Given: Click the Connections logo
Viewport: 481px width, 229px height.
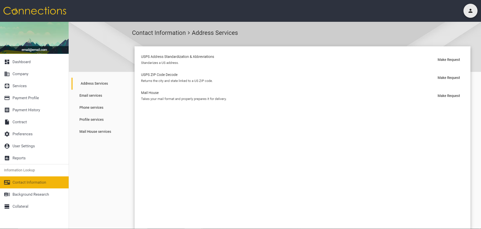Looking at the screenshot, I should pyautogui.click(x=35, y=11).
